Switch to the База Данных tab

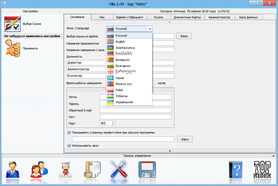(248, 17)
